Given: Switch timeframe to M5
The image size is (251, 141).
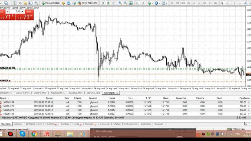Looking at the screenshot, I should 178,3.
